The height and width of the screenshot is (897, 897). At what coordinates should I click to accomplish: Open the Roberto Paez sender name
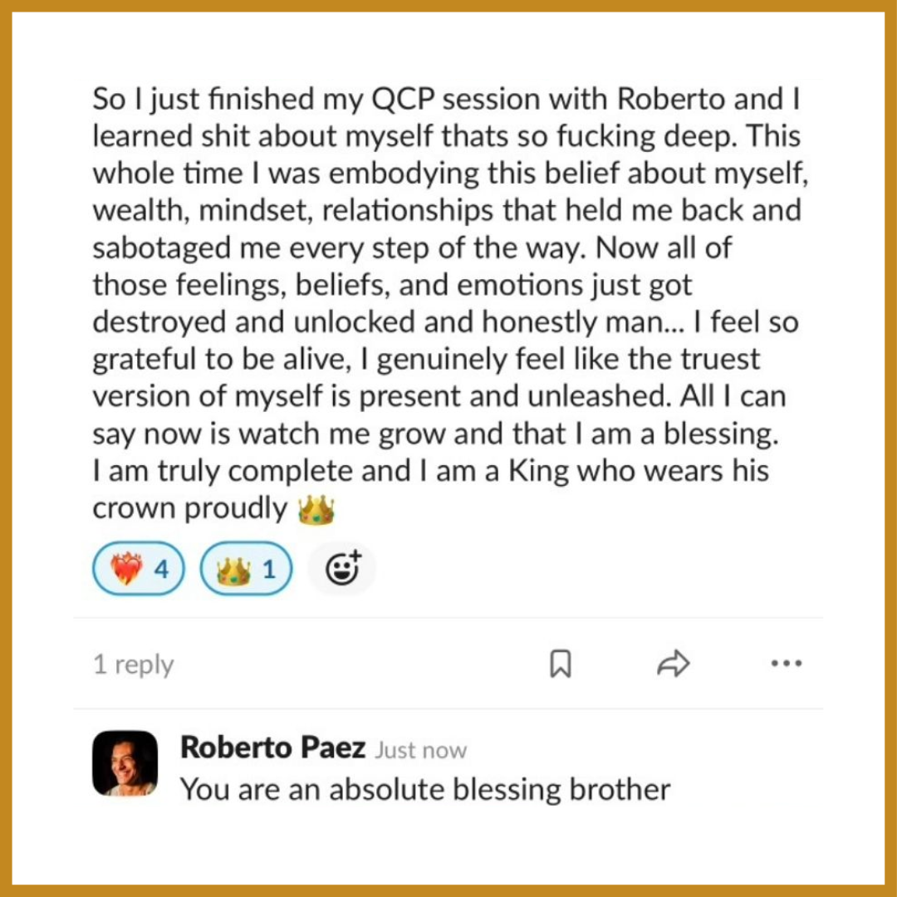point(272,747)
